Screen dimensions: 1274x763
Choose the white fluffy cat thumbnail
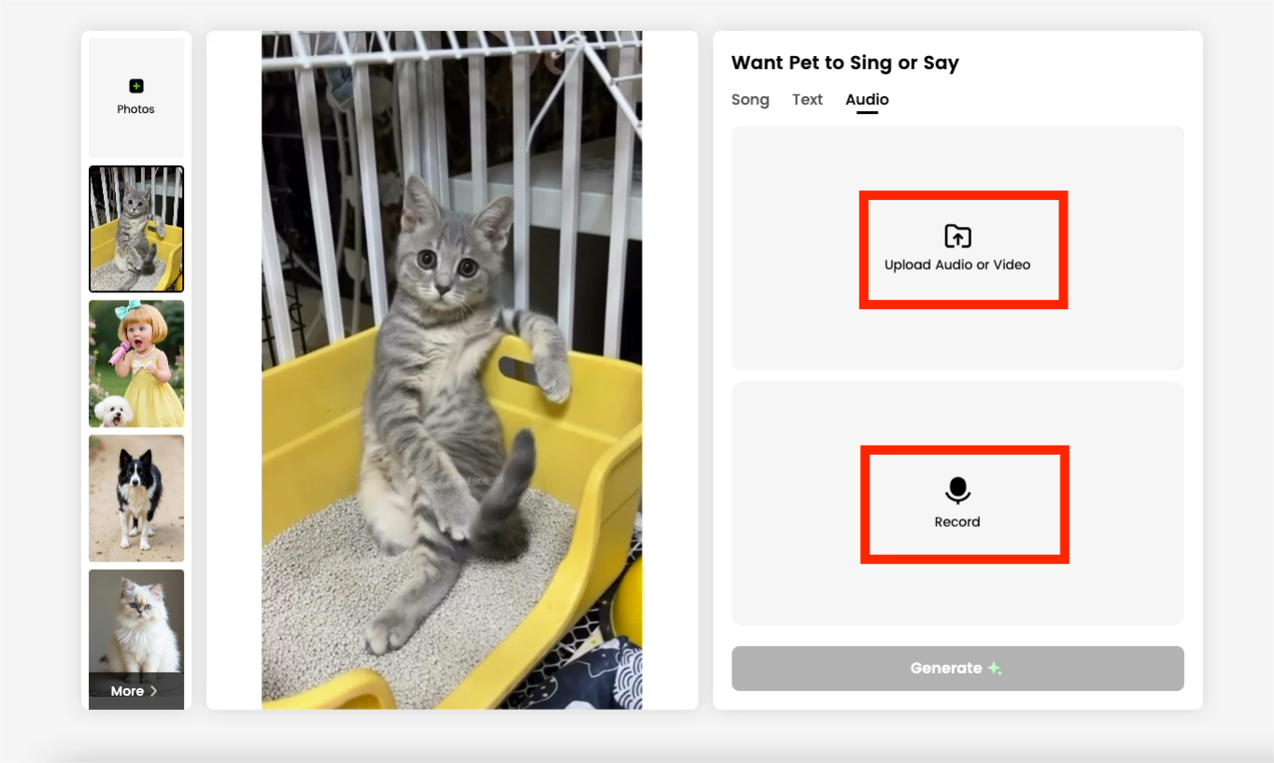click(x=136, y=621)
